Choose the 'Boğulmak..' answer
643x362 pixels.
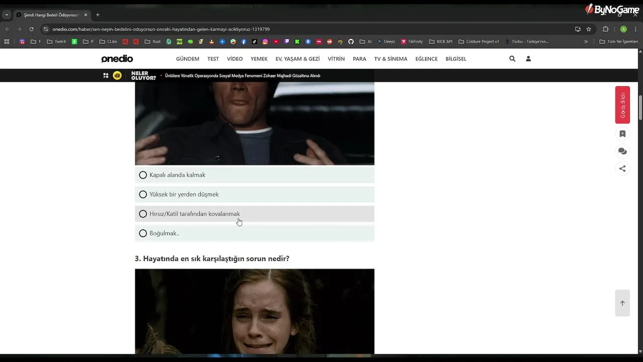pos(255,233)
